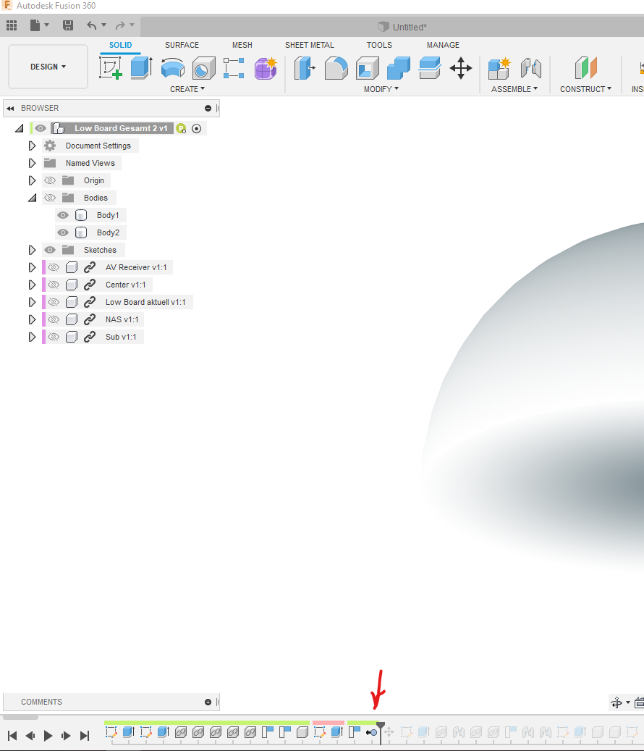Open the File menu icon
Viewport: 644px width, 751px height.
coord(35,25)
